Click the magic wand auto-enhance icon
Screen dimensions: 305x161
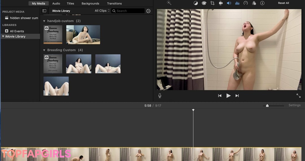[x=169, y=3]
